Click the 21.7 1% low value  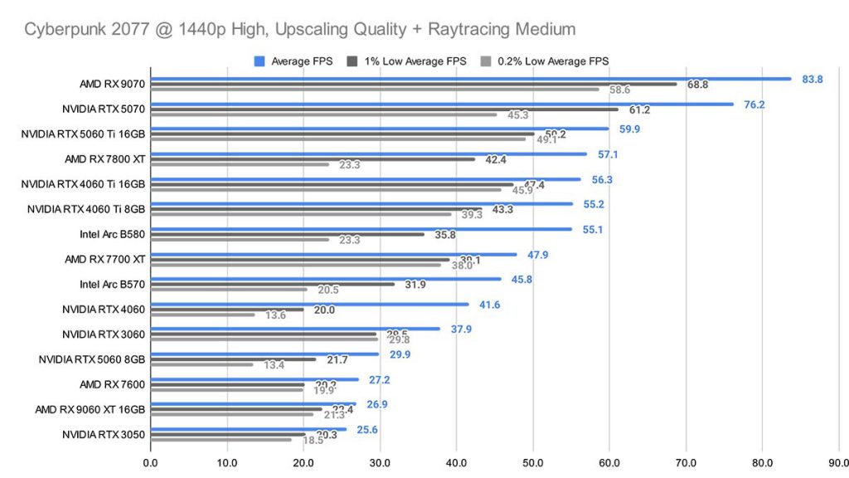pos(337,360)
